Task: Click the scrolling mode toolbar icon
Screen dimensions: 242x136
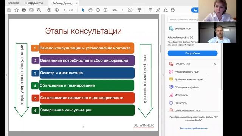Action: click(140, 10)
